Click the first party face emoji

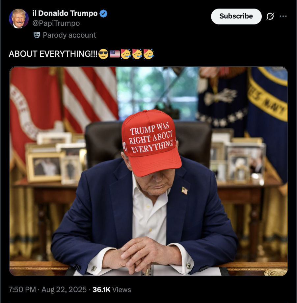(126, 54)
